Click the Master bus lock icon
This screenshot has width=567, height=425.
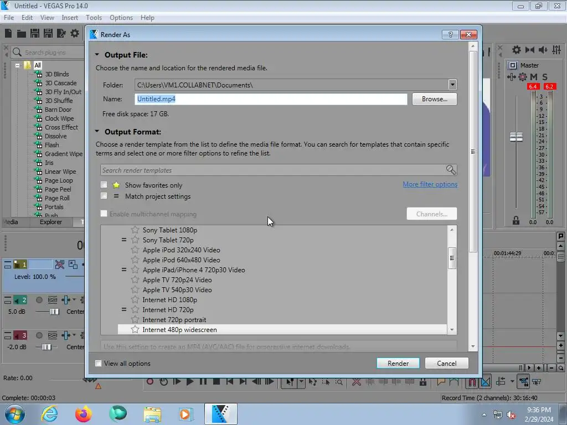pyautogui.click(x=516, y=220)
